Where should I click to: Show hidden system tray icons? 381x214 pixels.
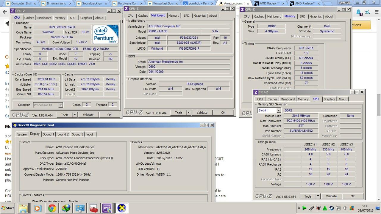click(299, 208)
